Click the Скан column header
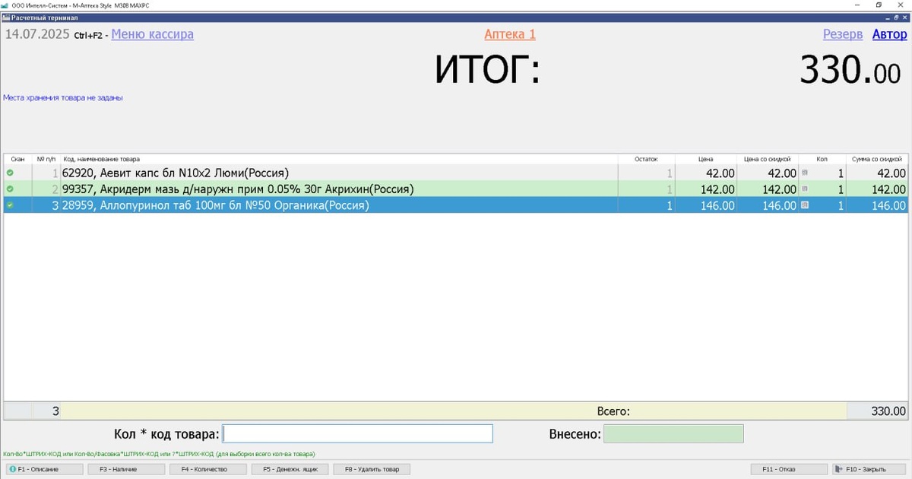This screenshot has height=479, width=912. pos(17,159)
